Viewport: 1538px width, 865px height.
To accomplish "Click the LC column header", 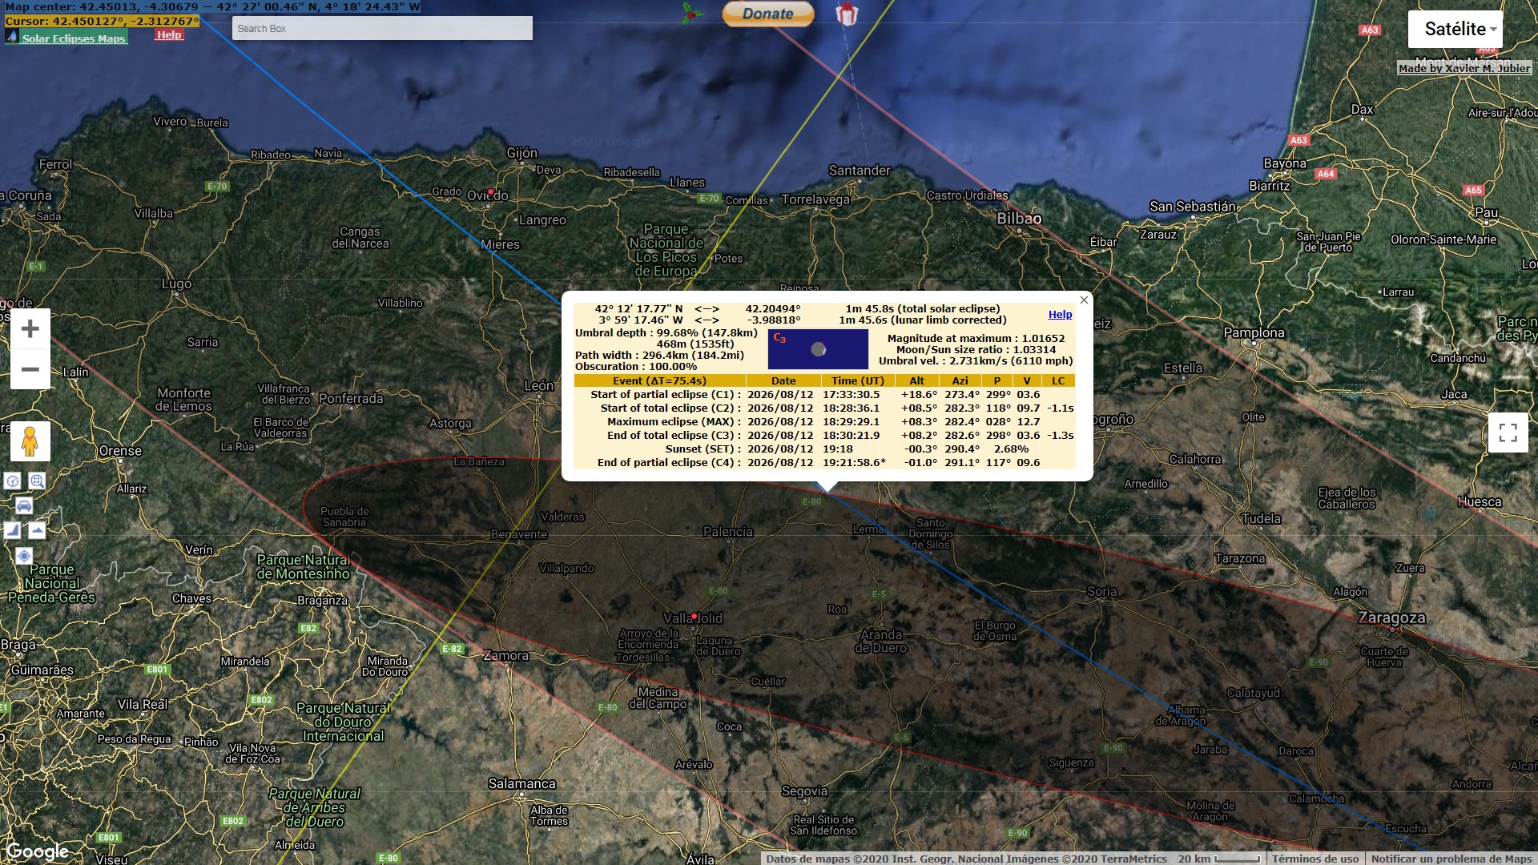I will point(1058,380).
